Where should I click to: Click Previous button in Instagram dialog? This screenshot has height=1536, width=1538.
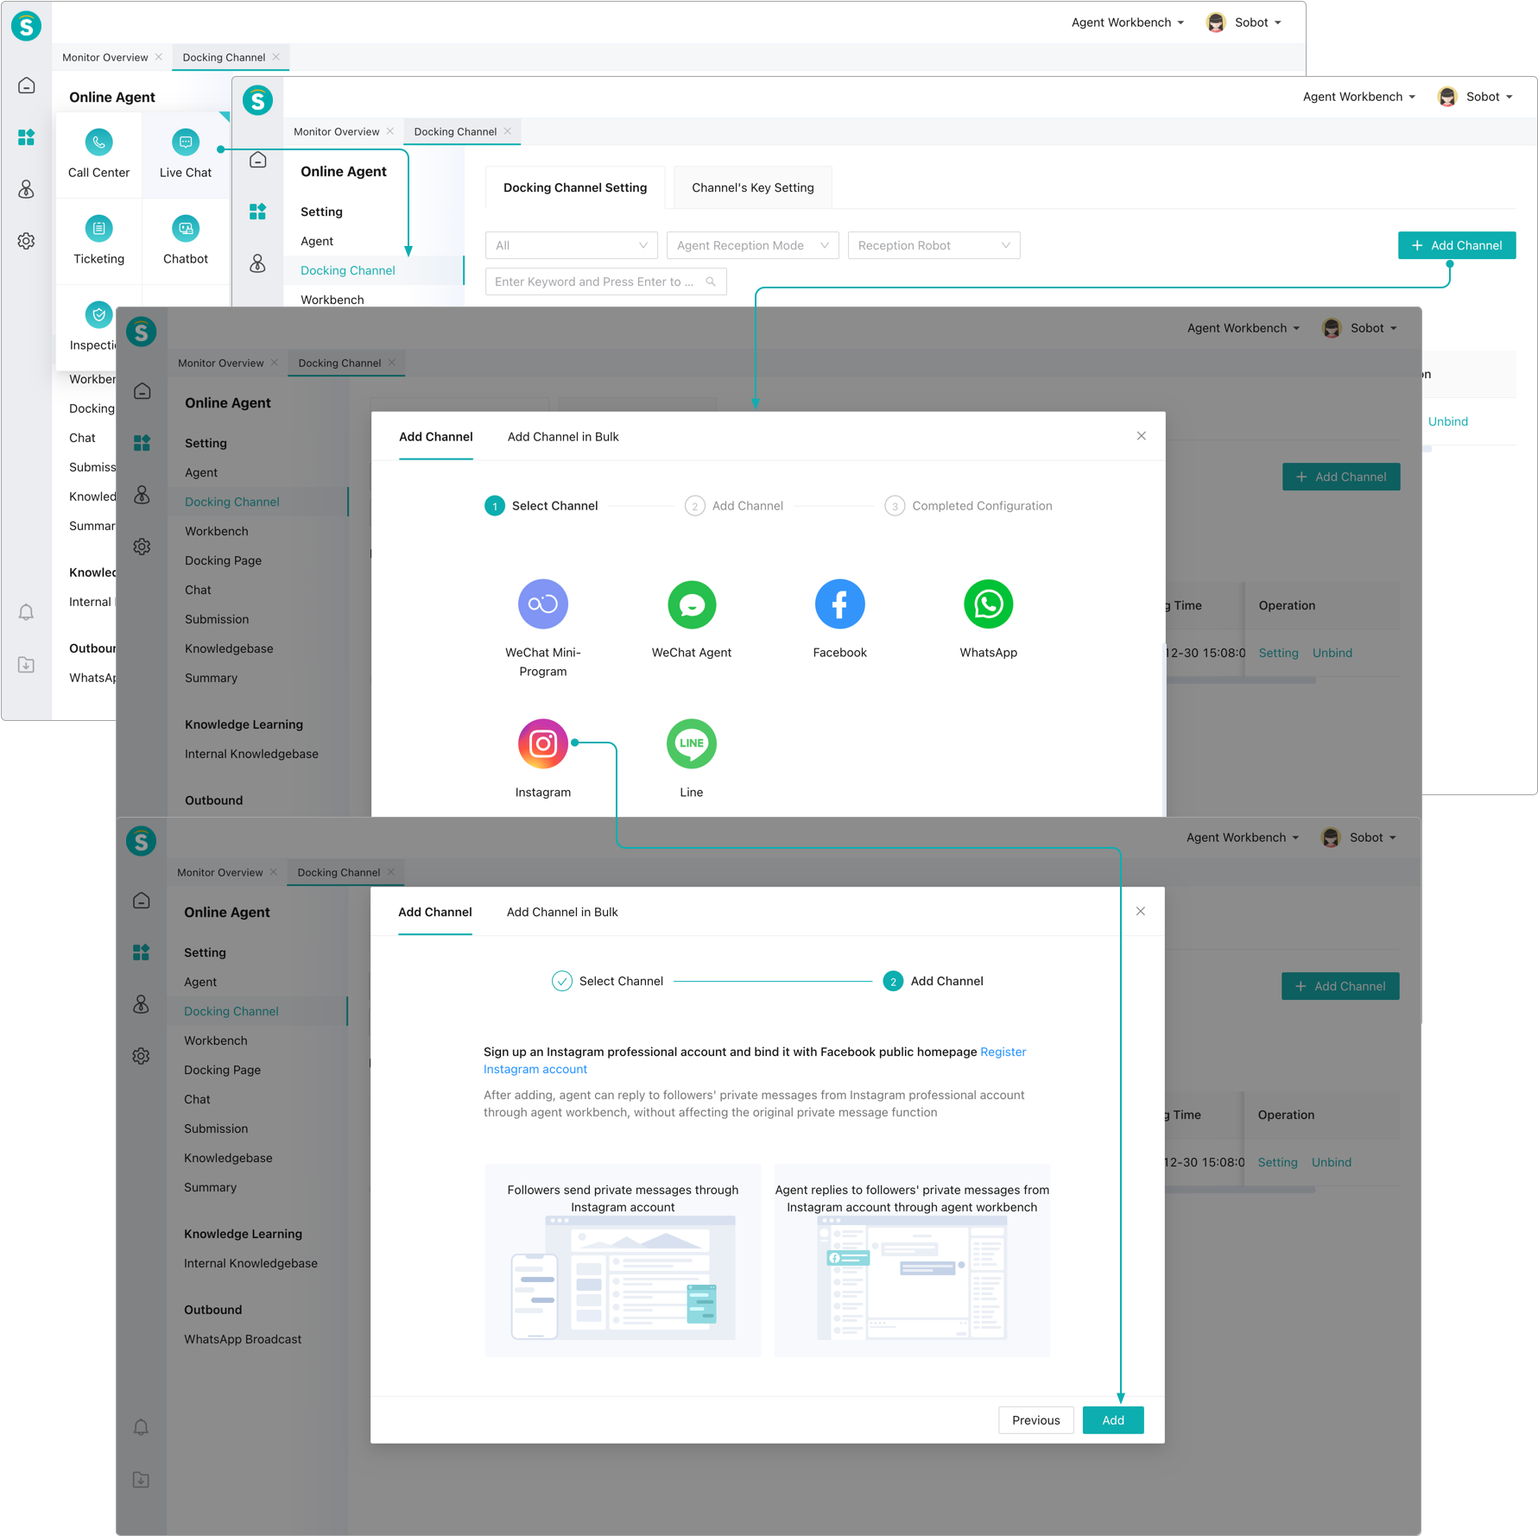click(x=1036, y=1420)
